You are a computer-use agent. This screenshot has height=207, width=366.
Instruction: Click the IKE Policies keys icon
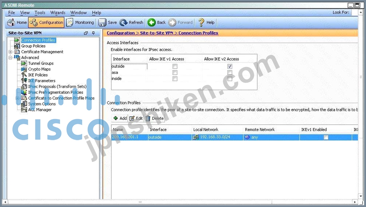(x=24, y=75)
